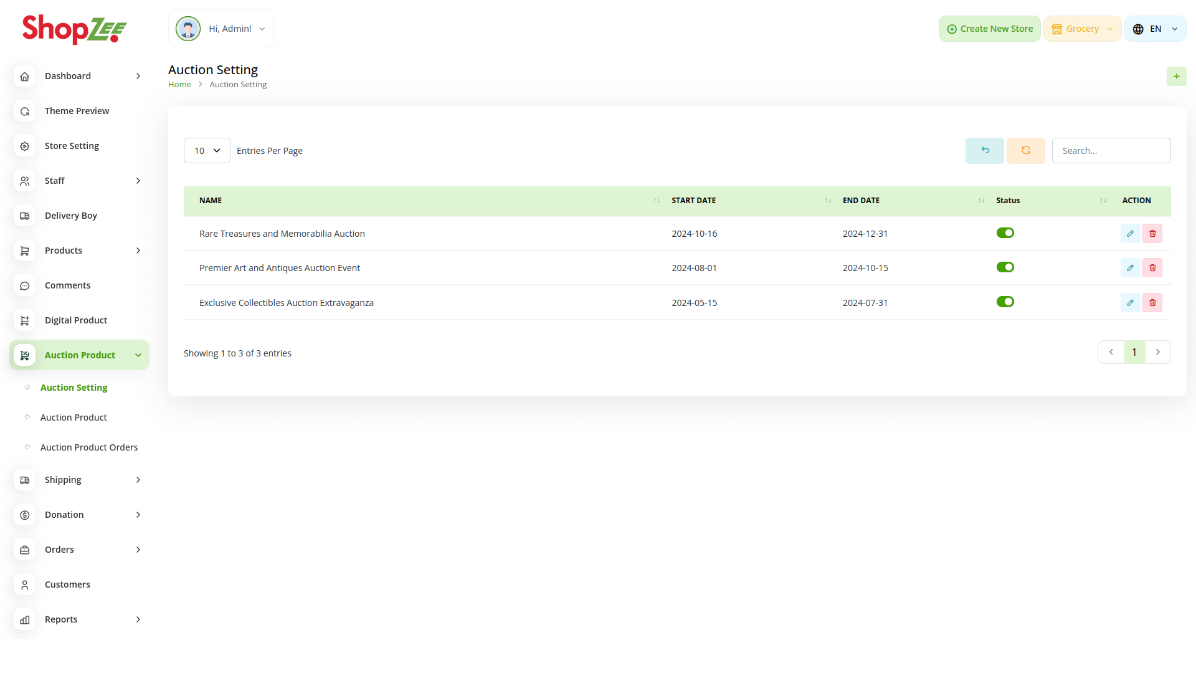This screenshot has height=673, width=1196.
Task: Click the orange refresh icon button
Action: click(x=1025, y=151)
